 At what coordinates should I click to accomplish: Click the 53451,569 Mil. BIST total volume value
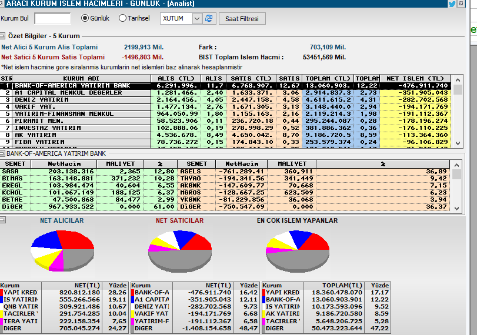pyautogui.click(x=324, y=57)
